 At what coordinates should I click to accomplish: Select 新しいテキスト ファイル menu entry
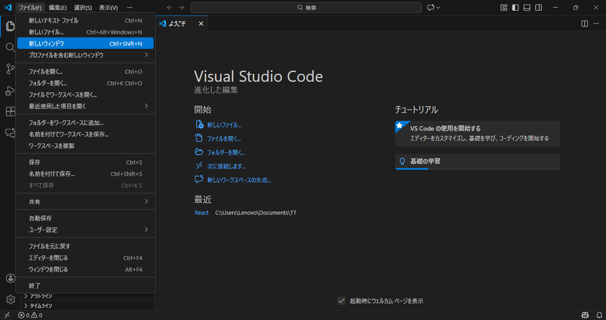tap(85, 20)
